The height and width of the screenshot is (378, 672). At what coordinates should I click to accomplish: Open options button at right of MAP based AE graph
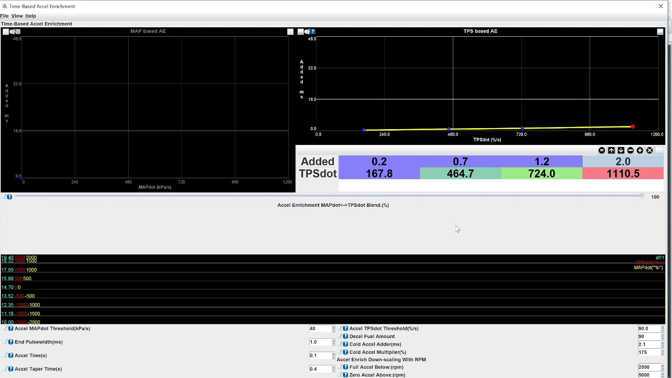tap(290, 32)
